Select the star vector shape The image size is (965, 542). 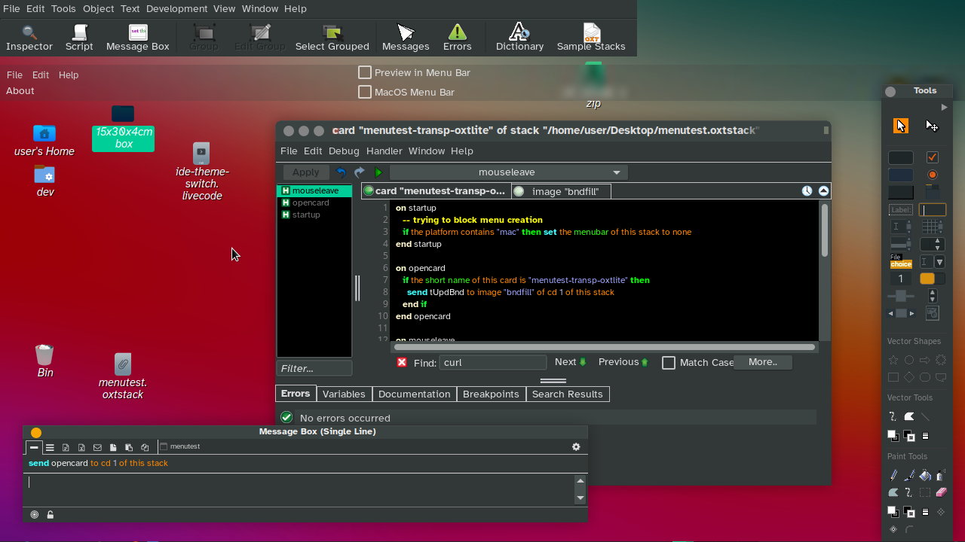click(x=893, y=361)
